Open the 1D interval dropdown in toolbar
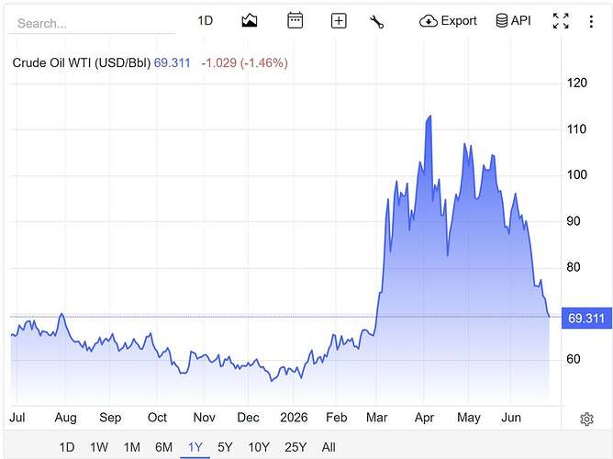 point(205,20)
